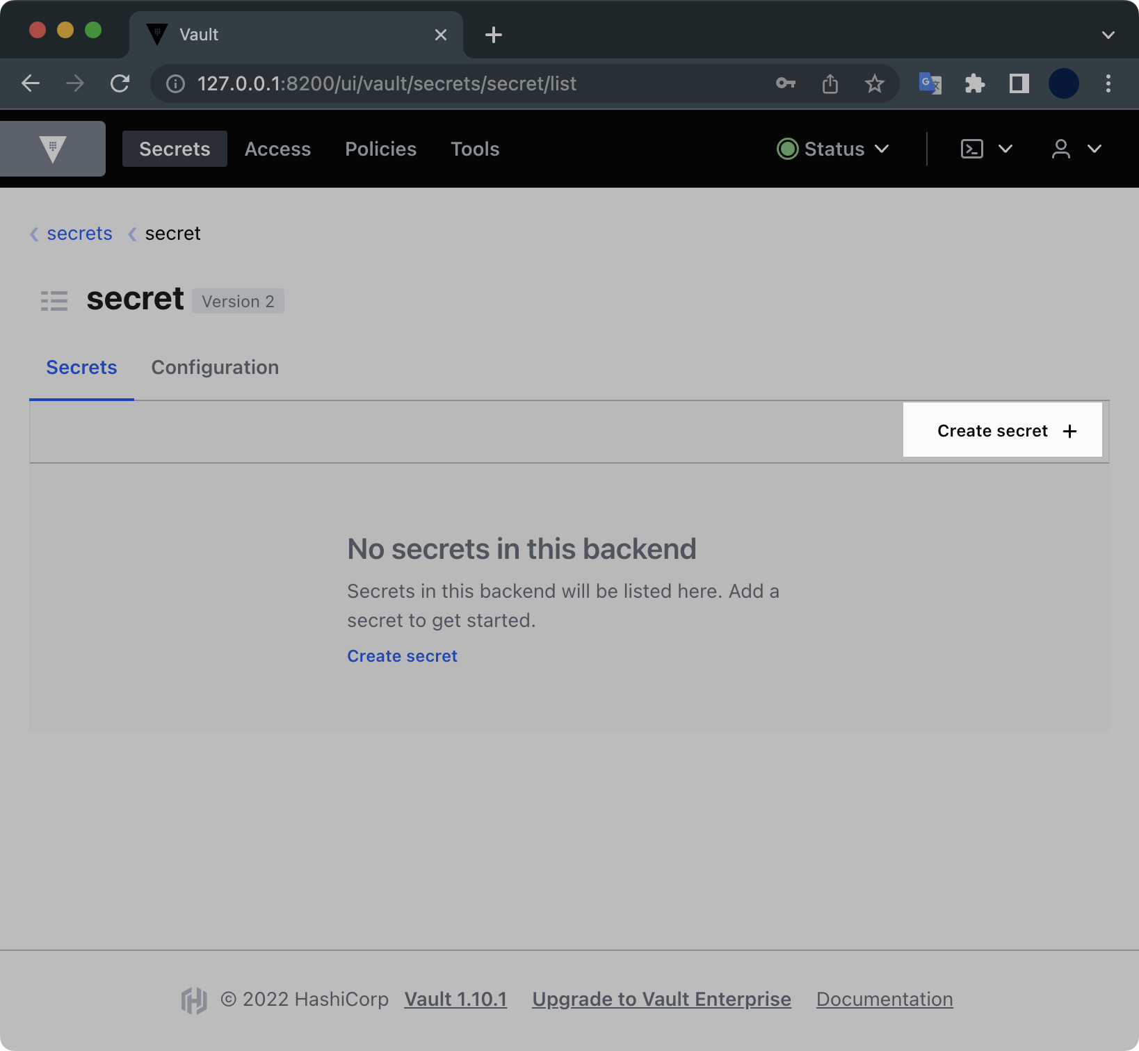Go back via the secrets breadcrumb link
This screenshot has width=1139, height=1051.
pyautogui.click(x=79, y=234)
